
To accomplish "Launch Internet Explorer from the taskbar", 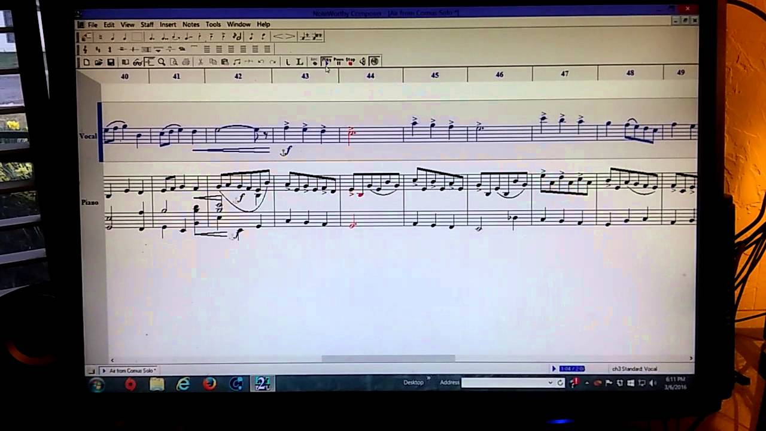I will pos(183,384).
